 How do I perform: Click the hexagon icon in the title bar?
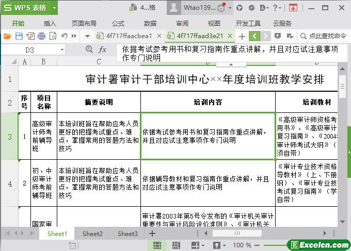tap(251, 8)
